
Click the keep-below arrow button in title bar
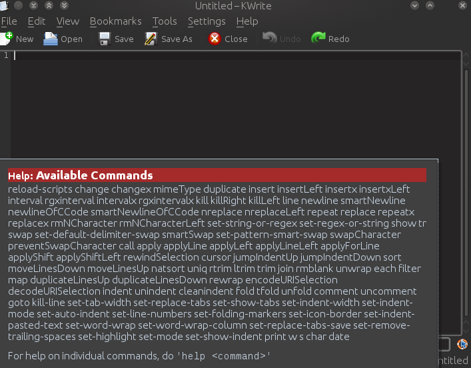click(x=33, y=5)
